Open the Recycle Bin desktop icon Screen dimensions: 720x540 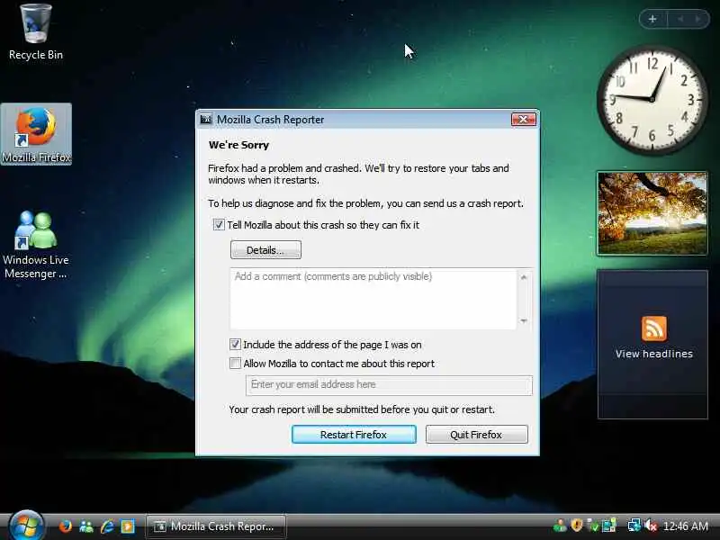35,32
